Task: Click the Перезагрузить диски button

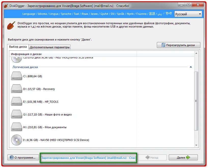Action: tap(178, 45)
